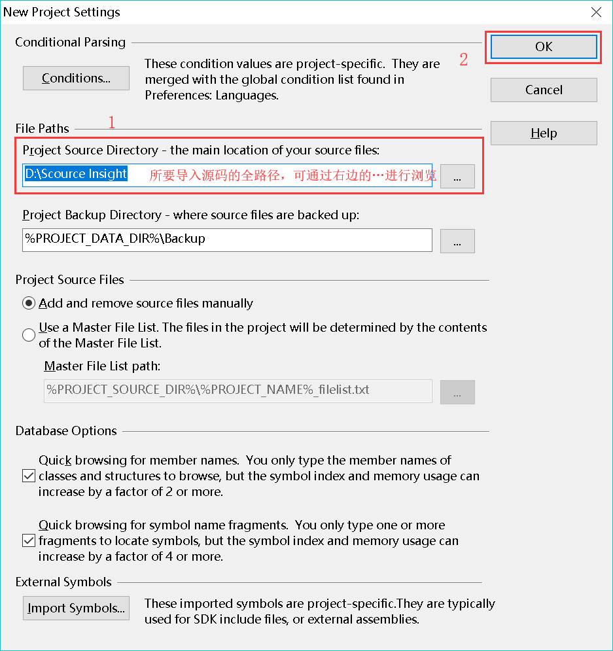Choose the Use a Master File List option
613x651 pixels.
[29, 334]
